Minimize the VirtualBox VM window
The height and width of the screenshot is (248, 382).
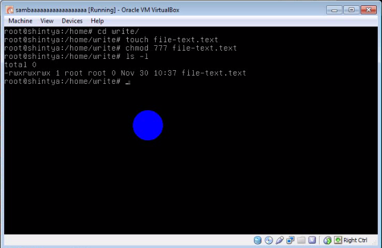click(334, 10)
